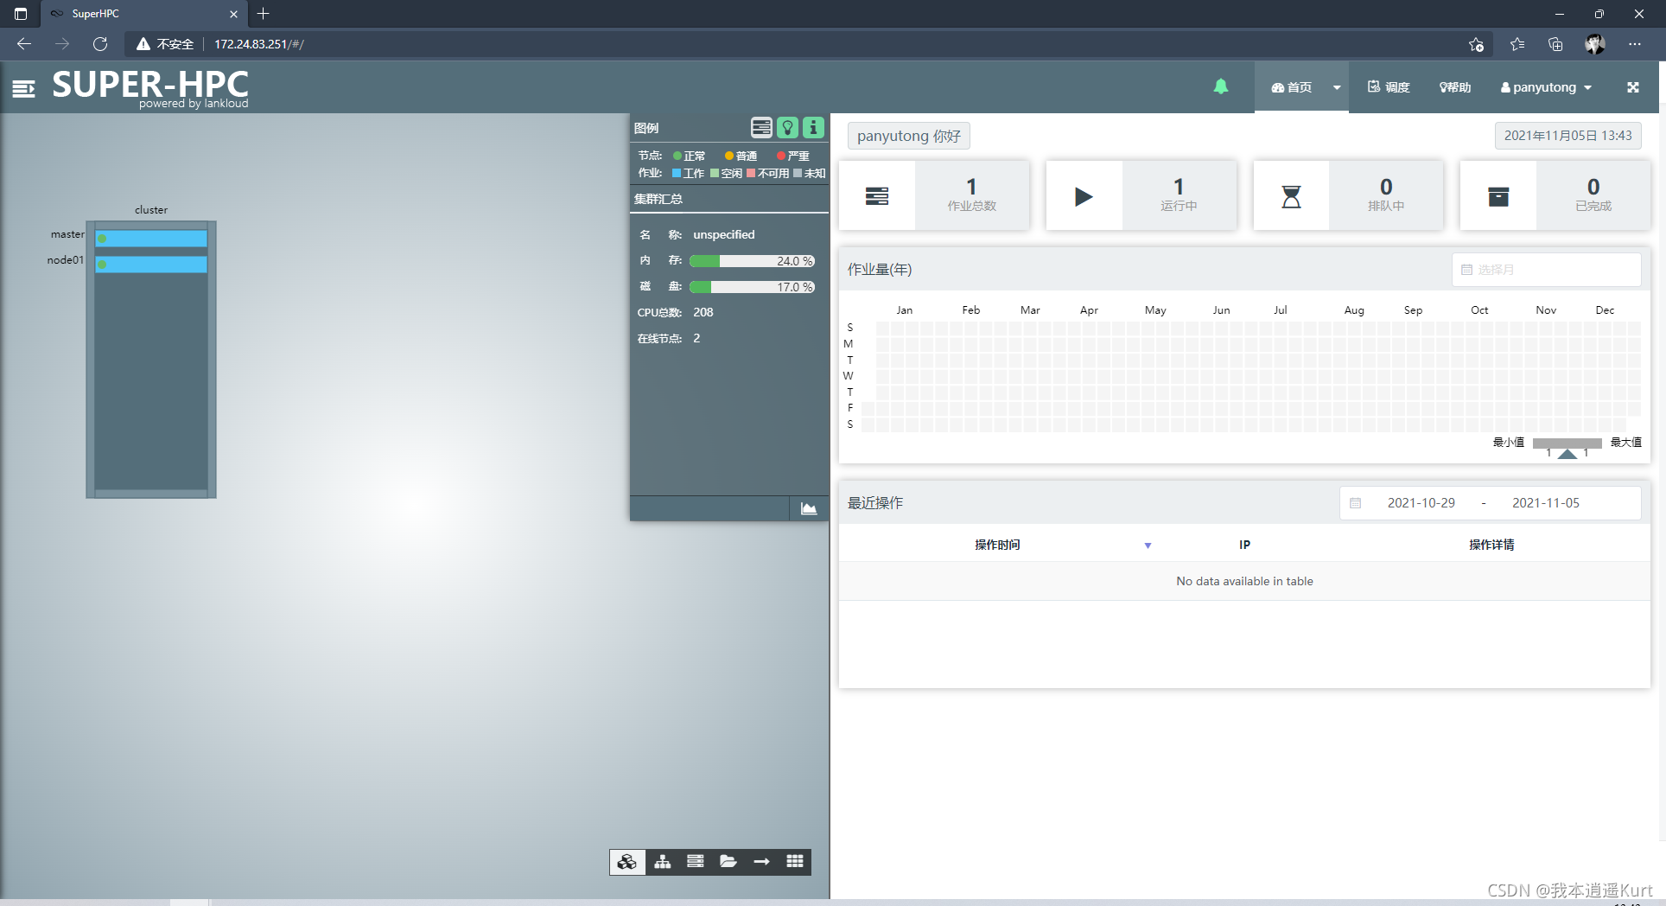Click the total jobs server icon
The height and width of the screenshot is (906, 1666).
pyautogui.click(x=877, y=196)
